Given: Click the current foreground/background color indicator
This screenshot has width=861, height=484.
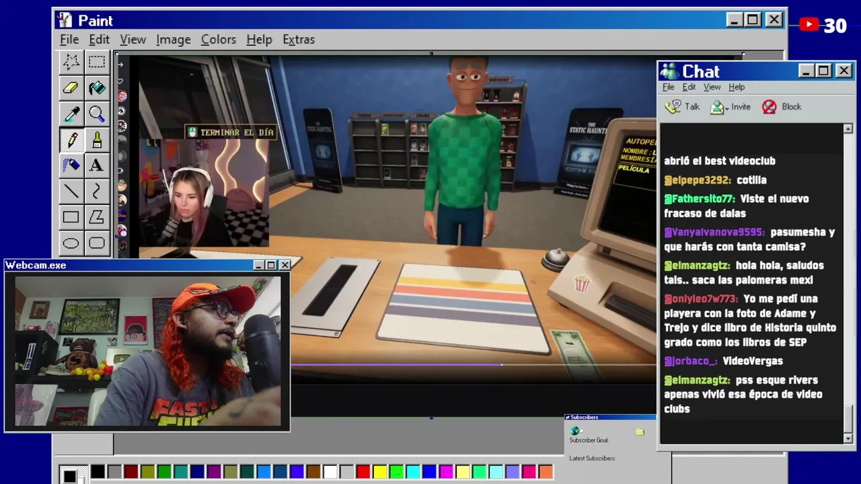Looking at the screenshot, I should tap(72, 475).
